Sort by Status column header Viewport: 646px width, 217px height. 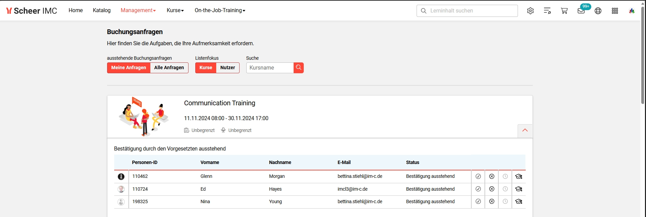(413, 163)
